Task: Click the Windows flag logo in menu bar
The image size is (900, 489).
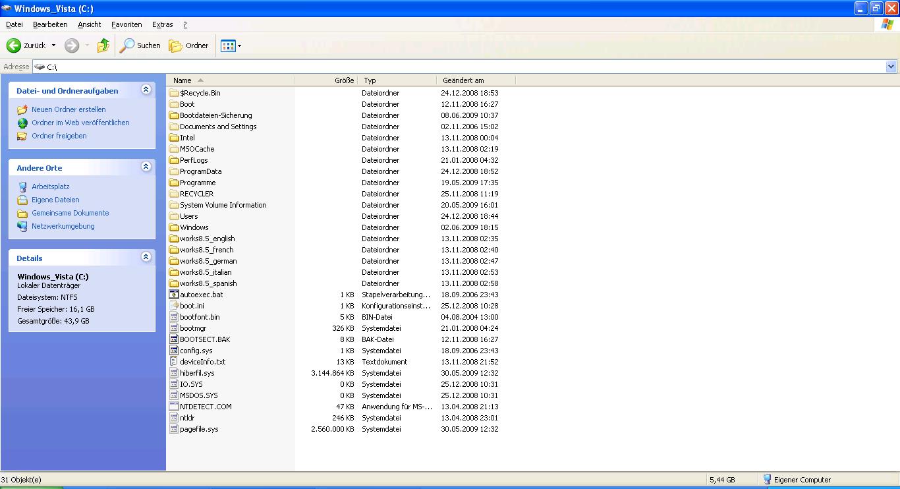Action: click(x=887, y=24)
